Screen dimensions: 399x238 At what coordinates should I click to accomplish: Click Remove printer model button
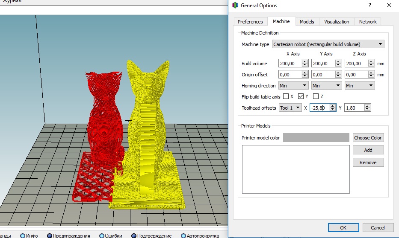click(x=368, y=163)
